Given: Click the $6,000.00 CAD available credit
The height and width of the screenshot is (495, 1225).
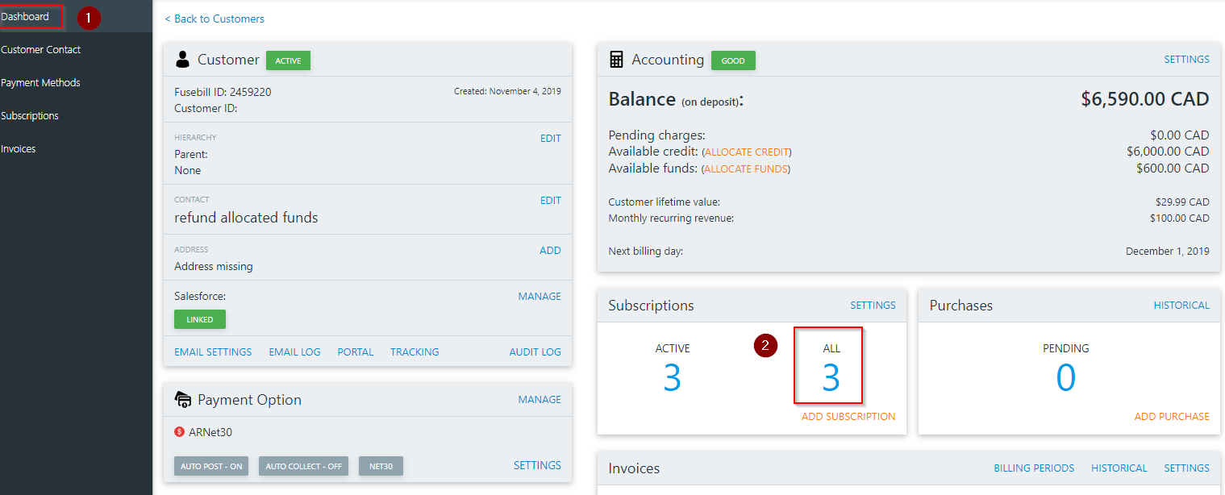Looking at the screenshot, I should (x=1168, y=152).
